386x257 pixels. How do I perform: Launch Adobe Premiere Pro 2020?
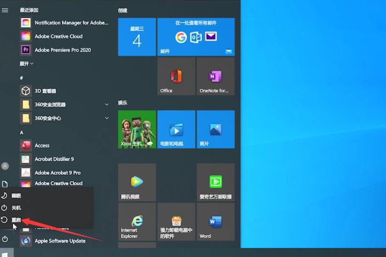coord(64,50)
